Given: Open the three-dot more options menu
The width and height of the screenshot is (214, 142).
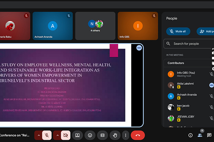Looking at the screenshot, I should [x=125, y=135].
